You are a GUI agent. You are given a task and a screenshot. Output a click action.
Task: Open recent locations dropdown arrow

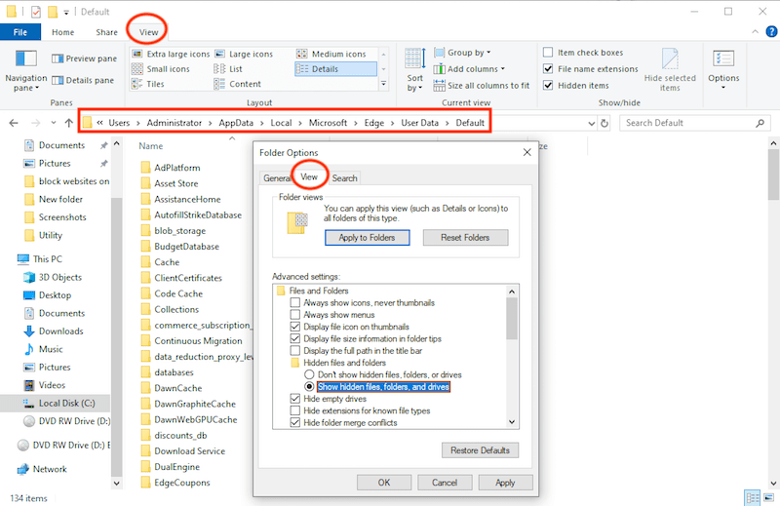point(54,123)
